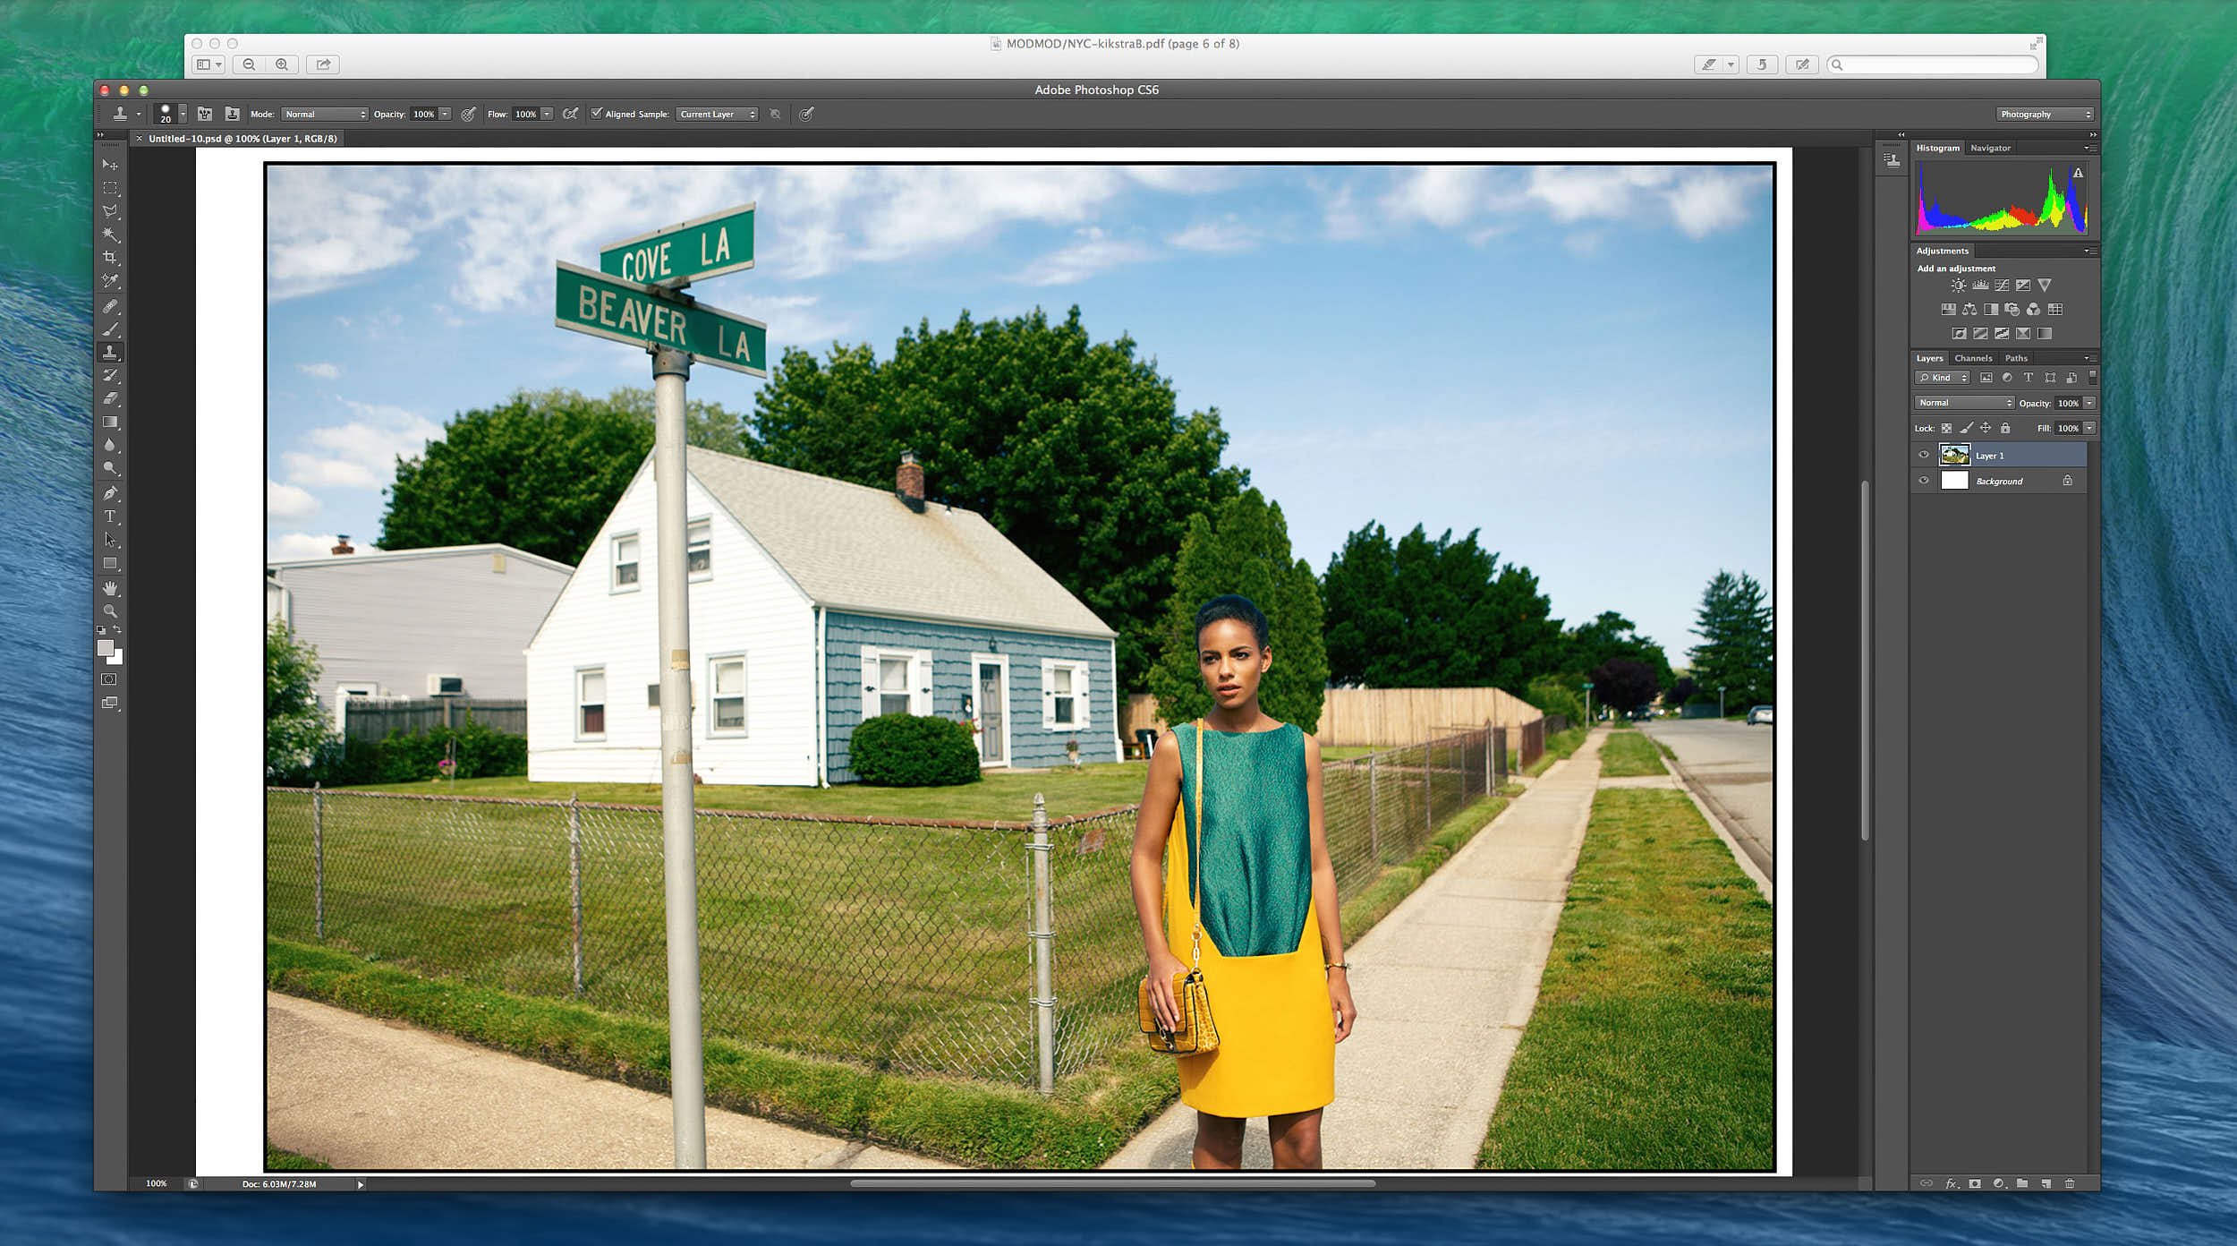
Task: Hide Layer 1 with its eye icon
Action: (x=1924, y=455)
